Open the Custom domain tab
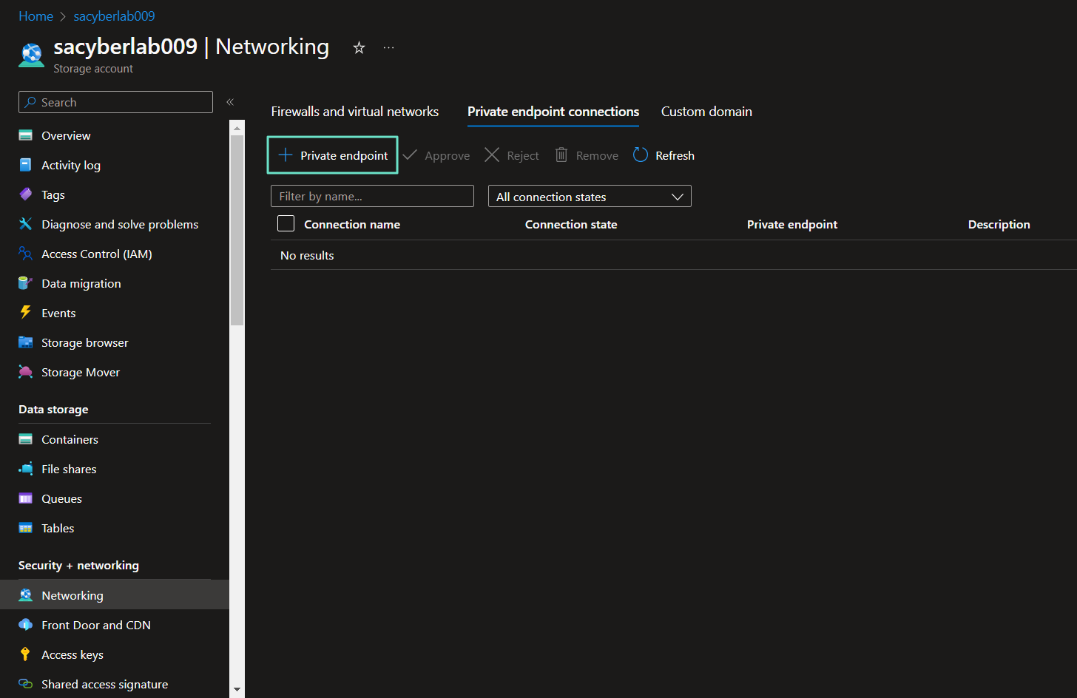Viewport: 1077px width, 698px height. click(706, 112)
